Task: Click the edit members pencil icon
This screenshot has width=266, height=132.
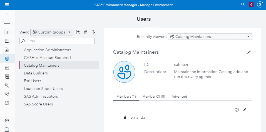Action: pyautogui.click(x=245, y=110)
